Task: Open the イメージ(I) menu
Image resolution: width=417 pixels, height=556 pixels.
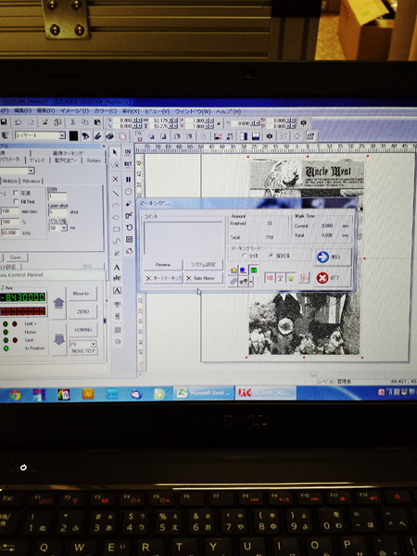Action: 74,111
